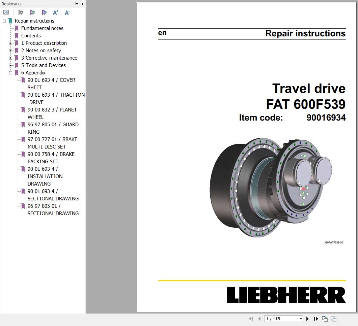The image size is (358, 326).
Task: Open the bookmarks options checklist icon
Action: click(x=6, y=12)
